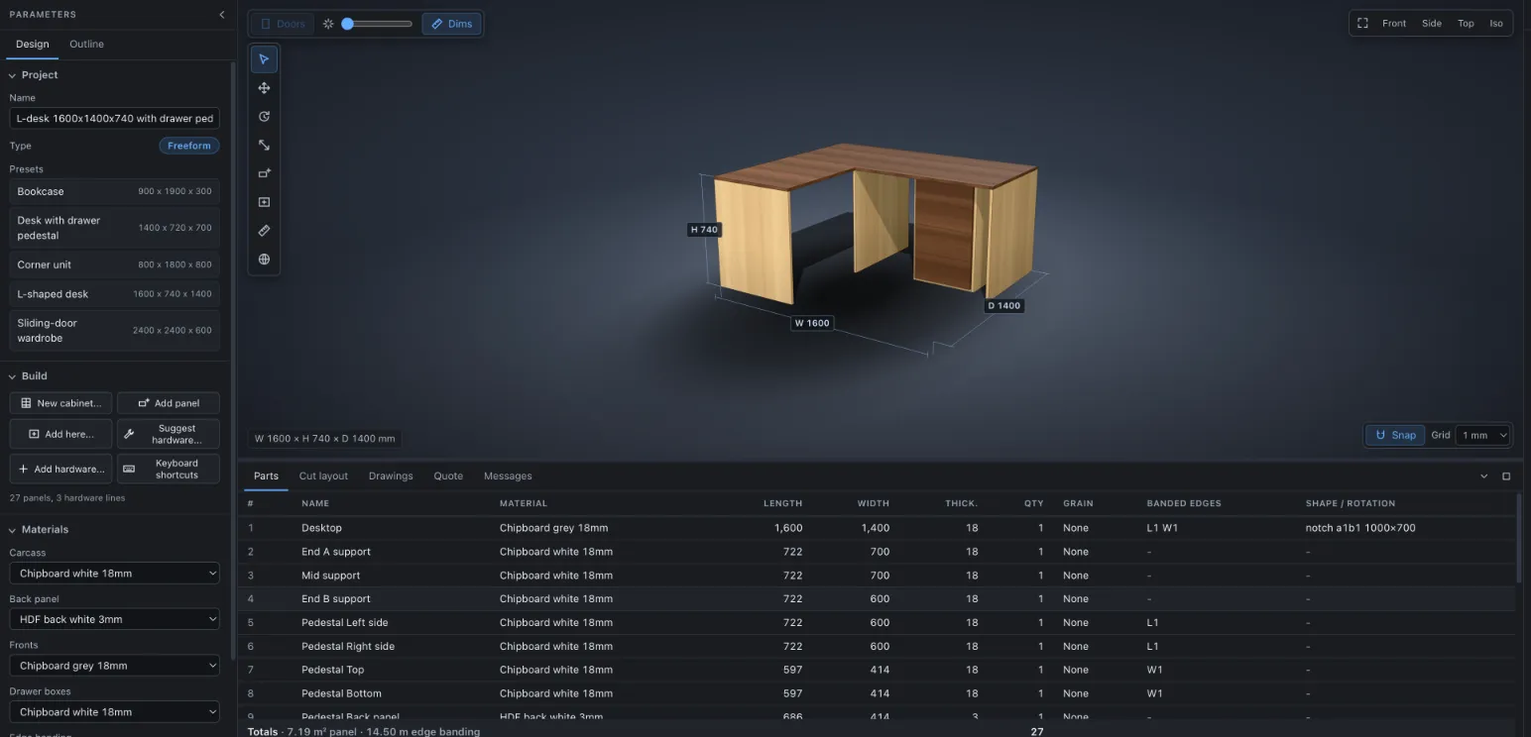Activate the Scale arrows tool
The image size is (1531, 737).
[264, 145]
